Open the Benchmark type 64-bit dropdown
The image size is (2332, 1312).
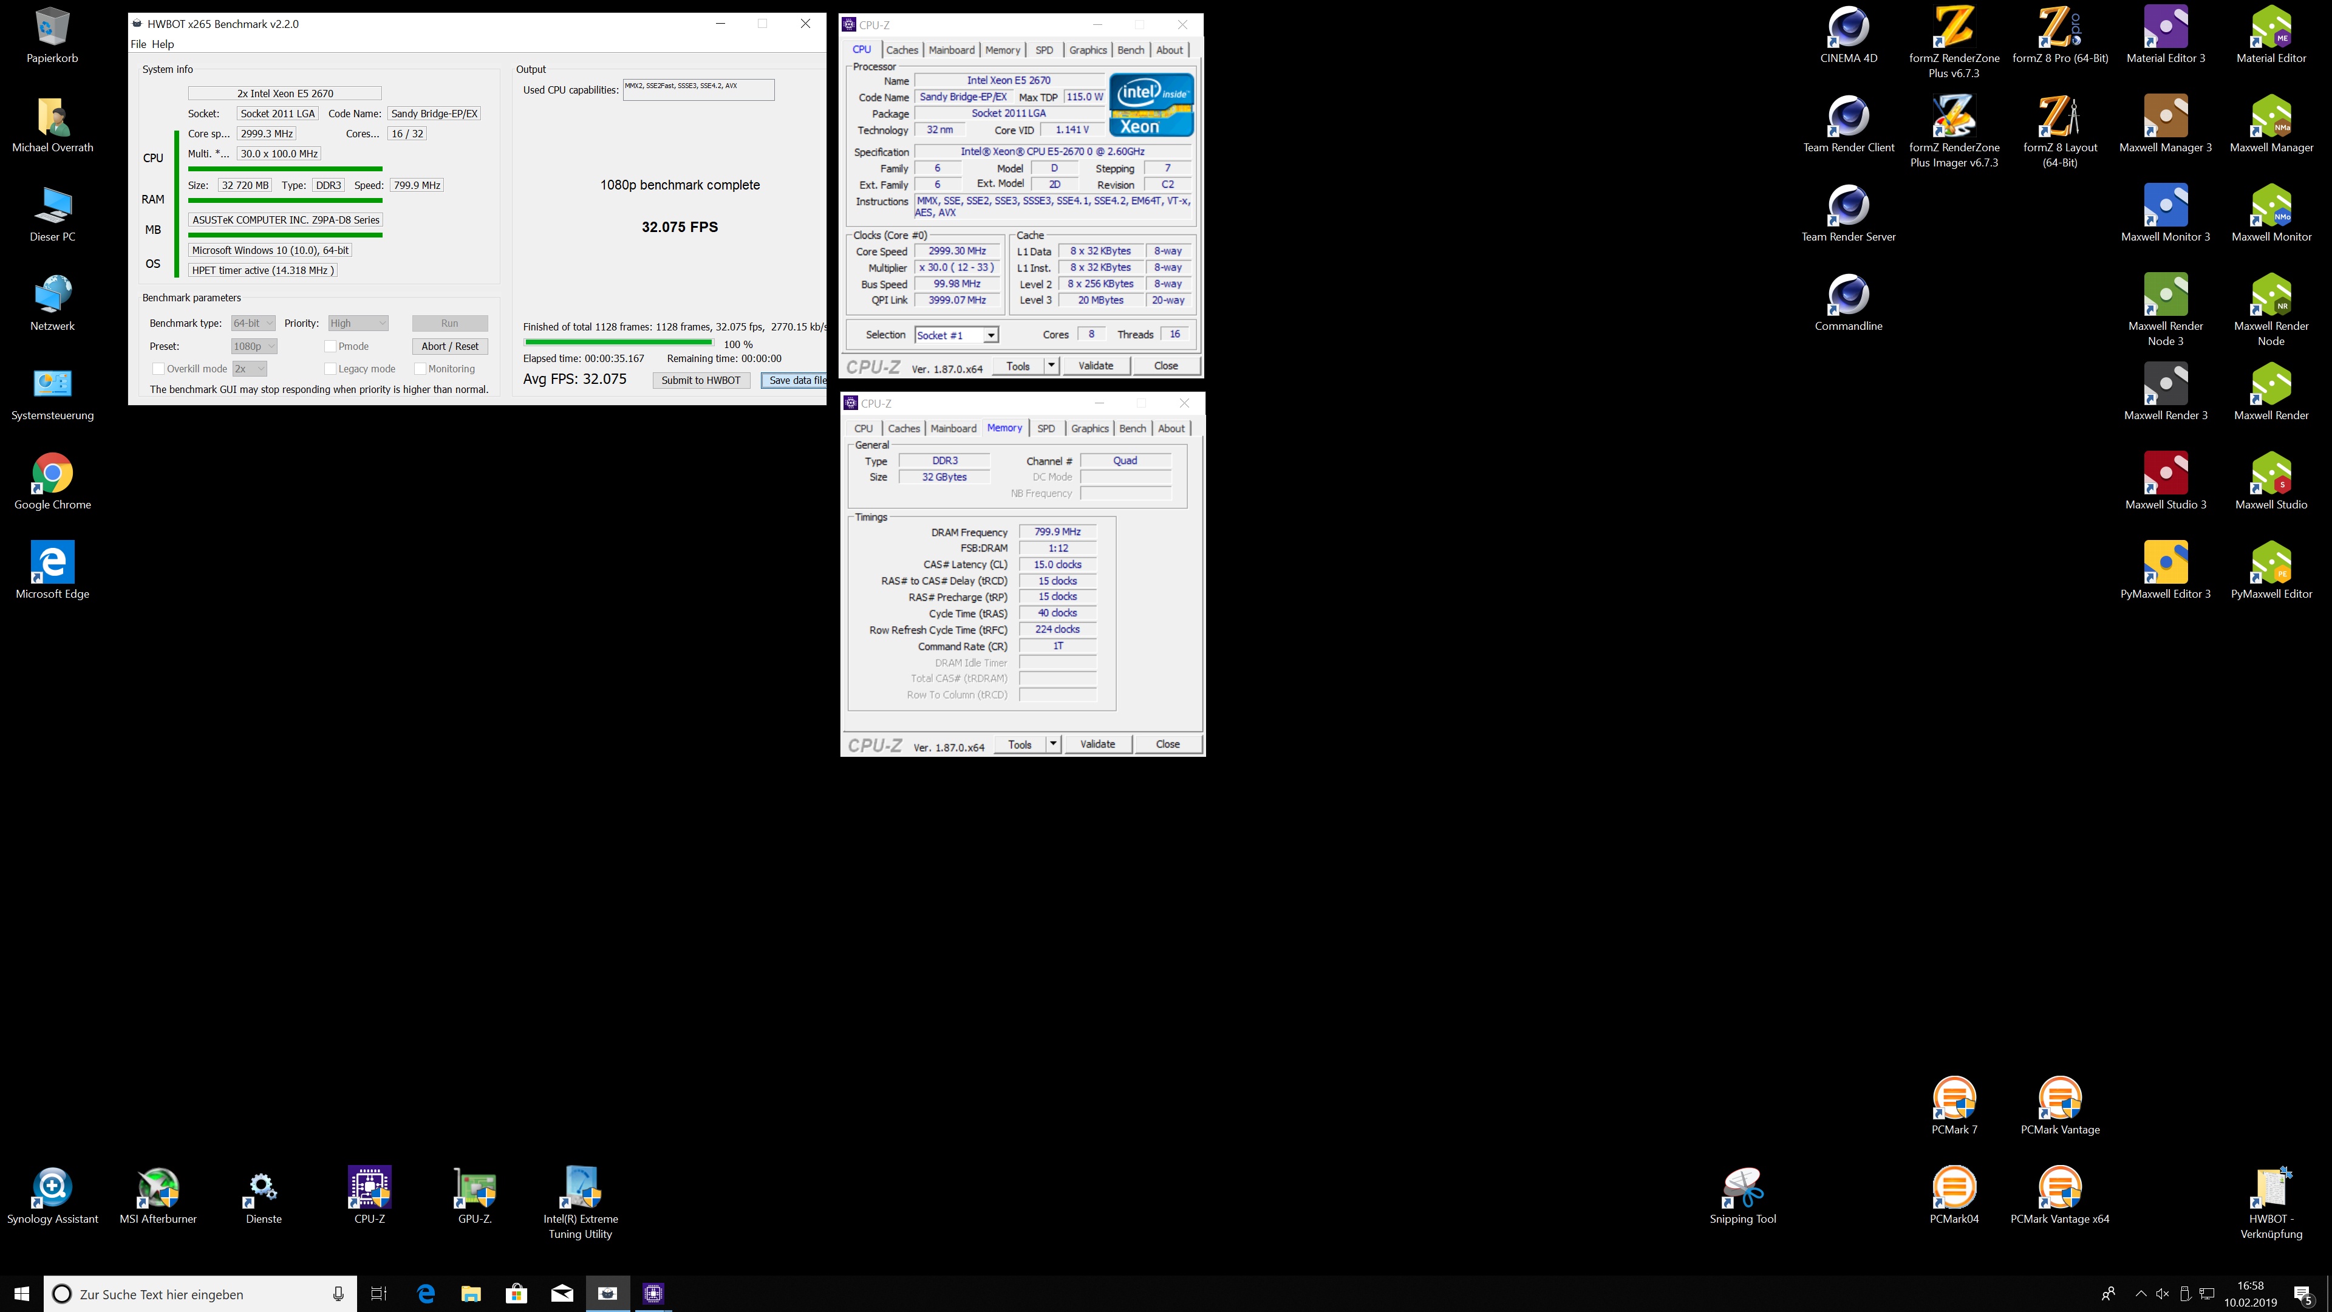pos(253,323)
